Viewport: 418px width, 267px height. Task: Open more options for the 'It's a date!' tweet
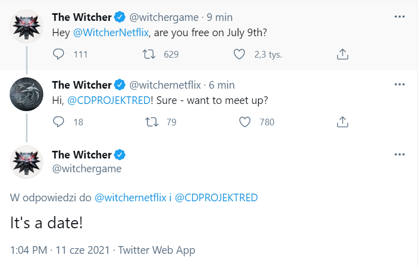[x=399, y=154]
